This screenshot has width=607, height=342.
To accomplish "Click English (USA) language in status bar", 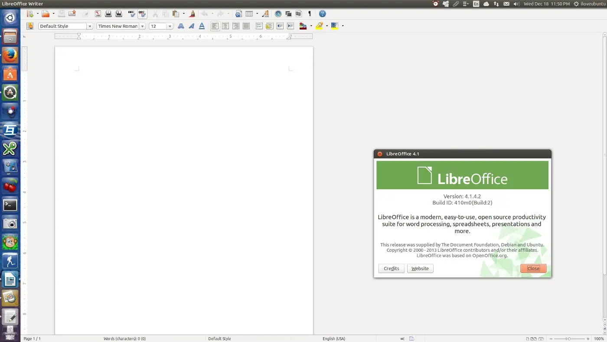I will coord(334,339).
